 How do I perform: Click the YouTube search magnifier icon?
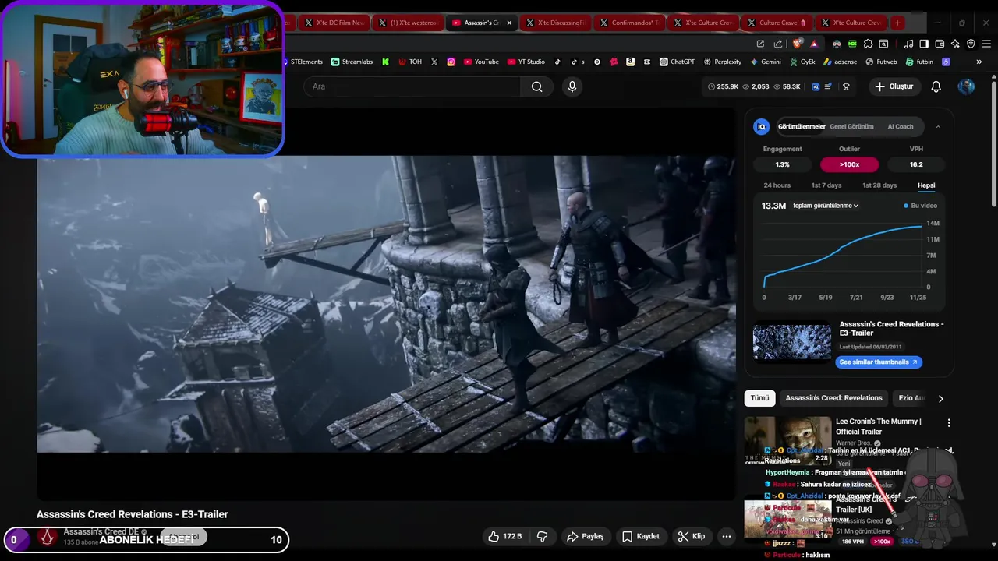pos(536,86)
